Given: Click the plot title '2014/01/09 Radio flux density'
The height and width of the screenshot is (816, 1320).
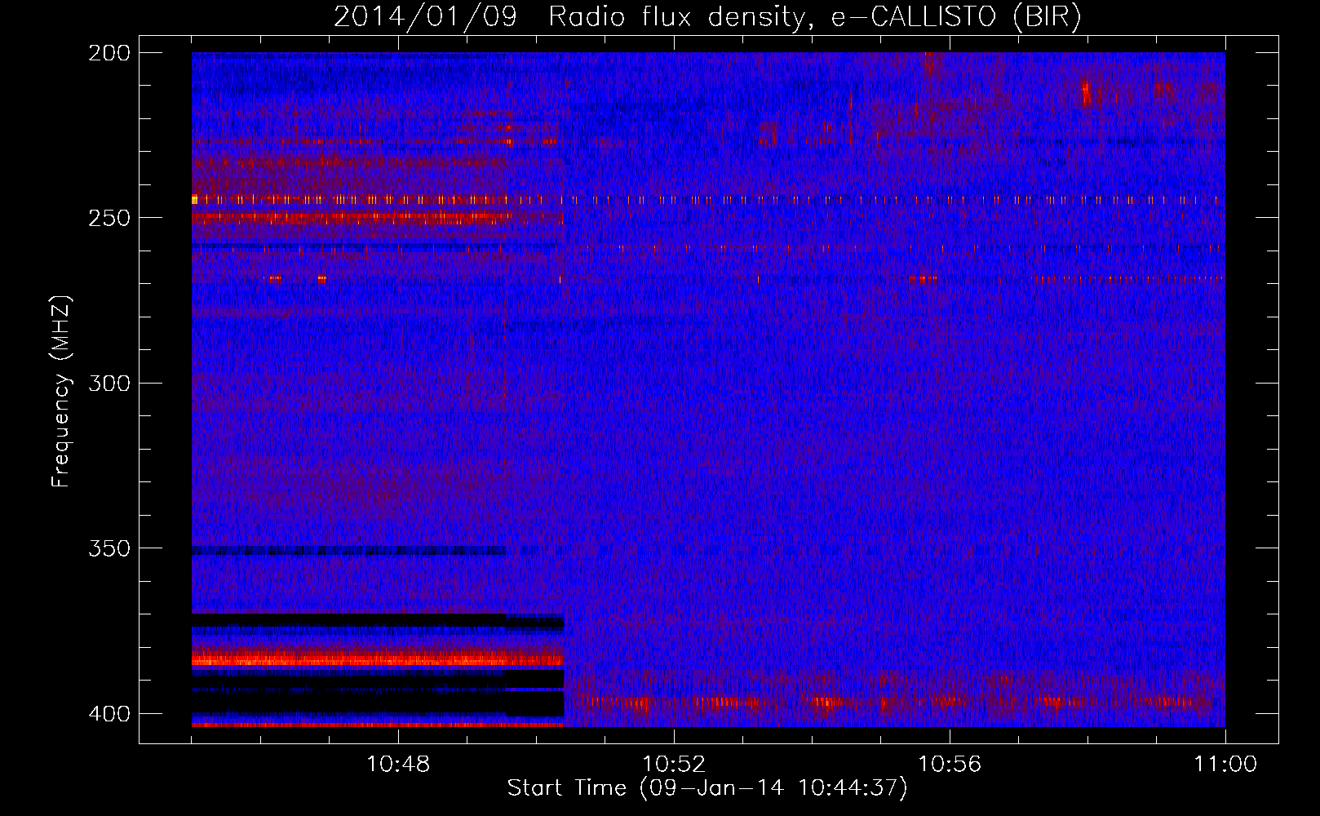Looking at the screenshot, I should pos(707,17).
